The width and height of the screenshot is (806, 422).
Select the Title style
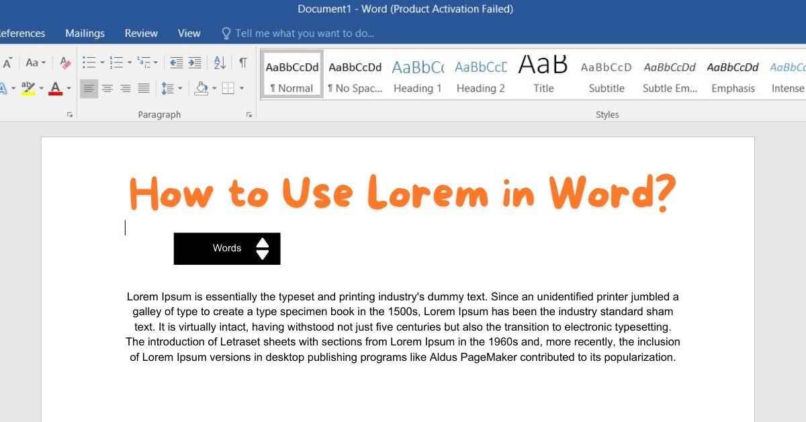click(543, 75)
